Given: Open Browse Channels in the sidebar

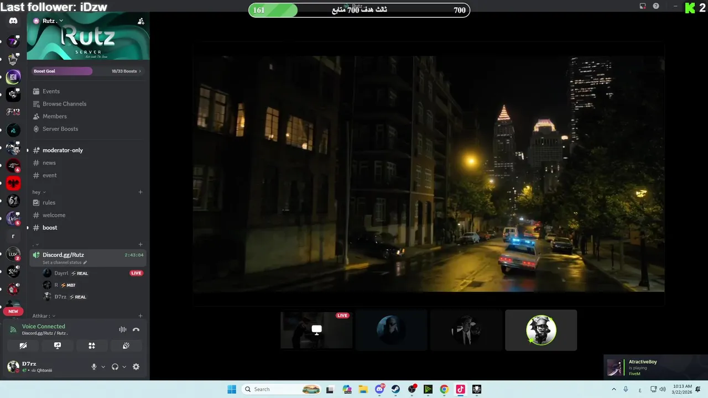Looking at the screenshot, I should [x=88, y=104].
